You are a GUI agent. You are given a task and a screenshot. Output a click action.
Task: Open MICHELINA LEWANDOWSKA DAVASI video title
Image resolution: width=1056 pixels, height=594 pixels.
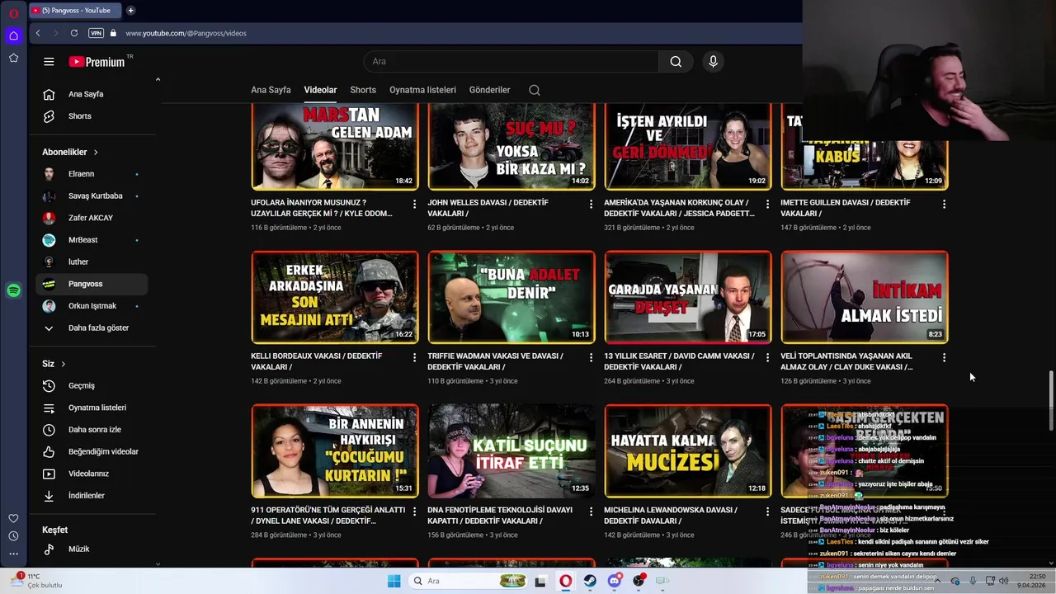(x=670, y=516)
